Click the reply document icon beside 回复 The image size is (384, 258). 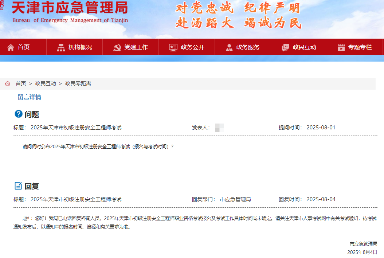18,185
